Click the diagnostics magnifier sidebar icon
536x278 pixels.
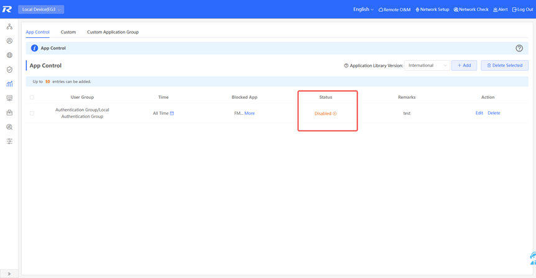click(x=9, y=127)
